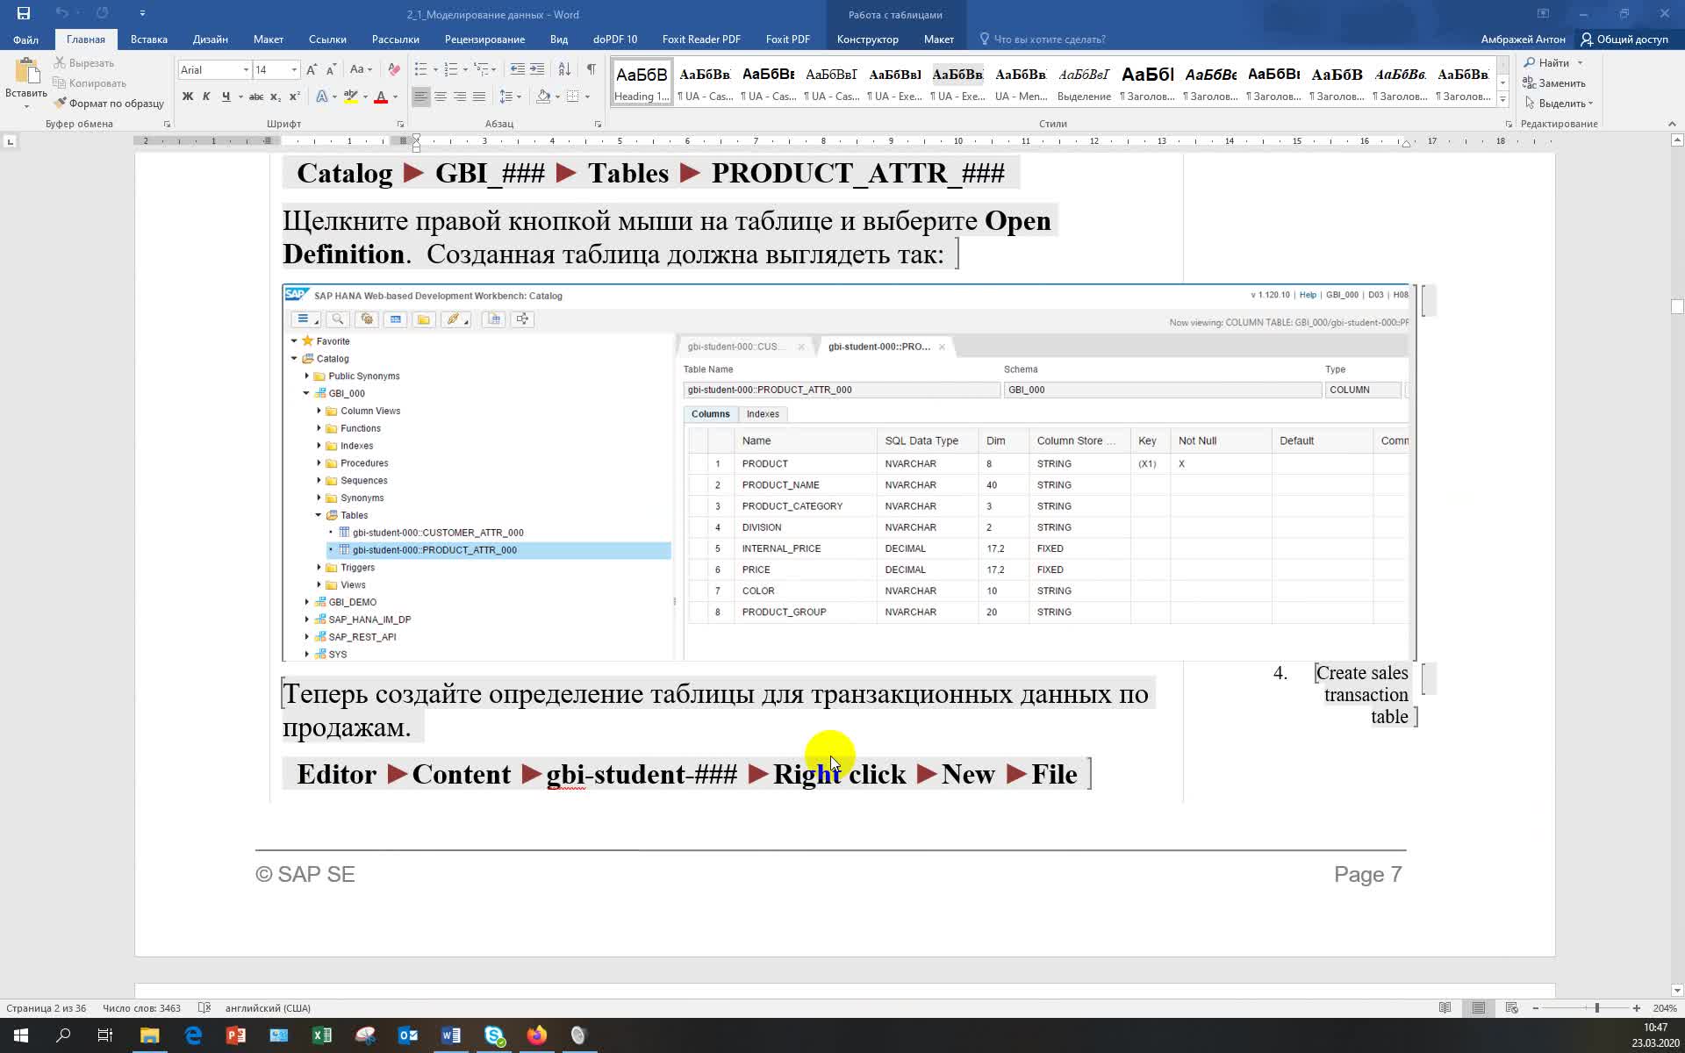Click Copy (Копировать) in the clipboard group

[90, 83]
